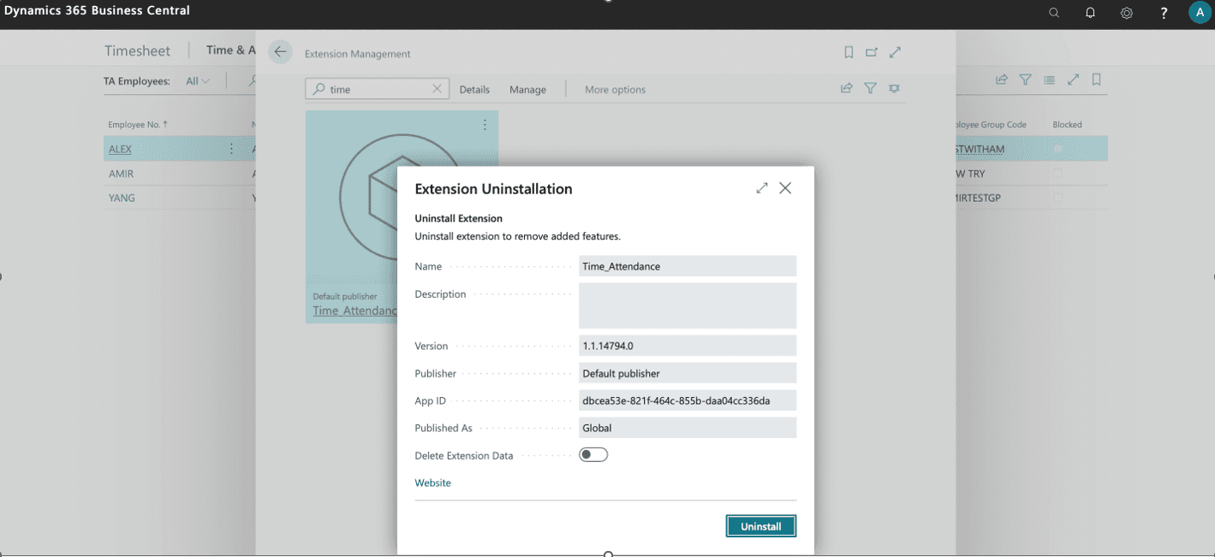The image size is (1215, 557).
Task: Click the Version field 1.1.14794.0
Action: click(688, 346)
